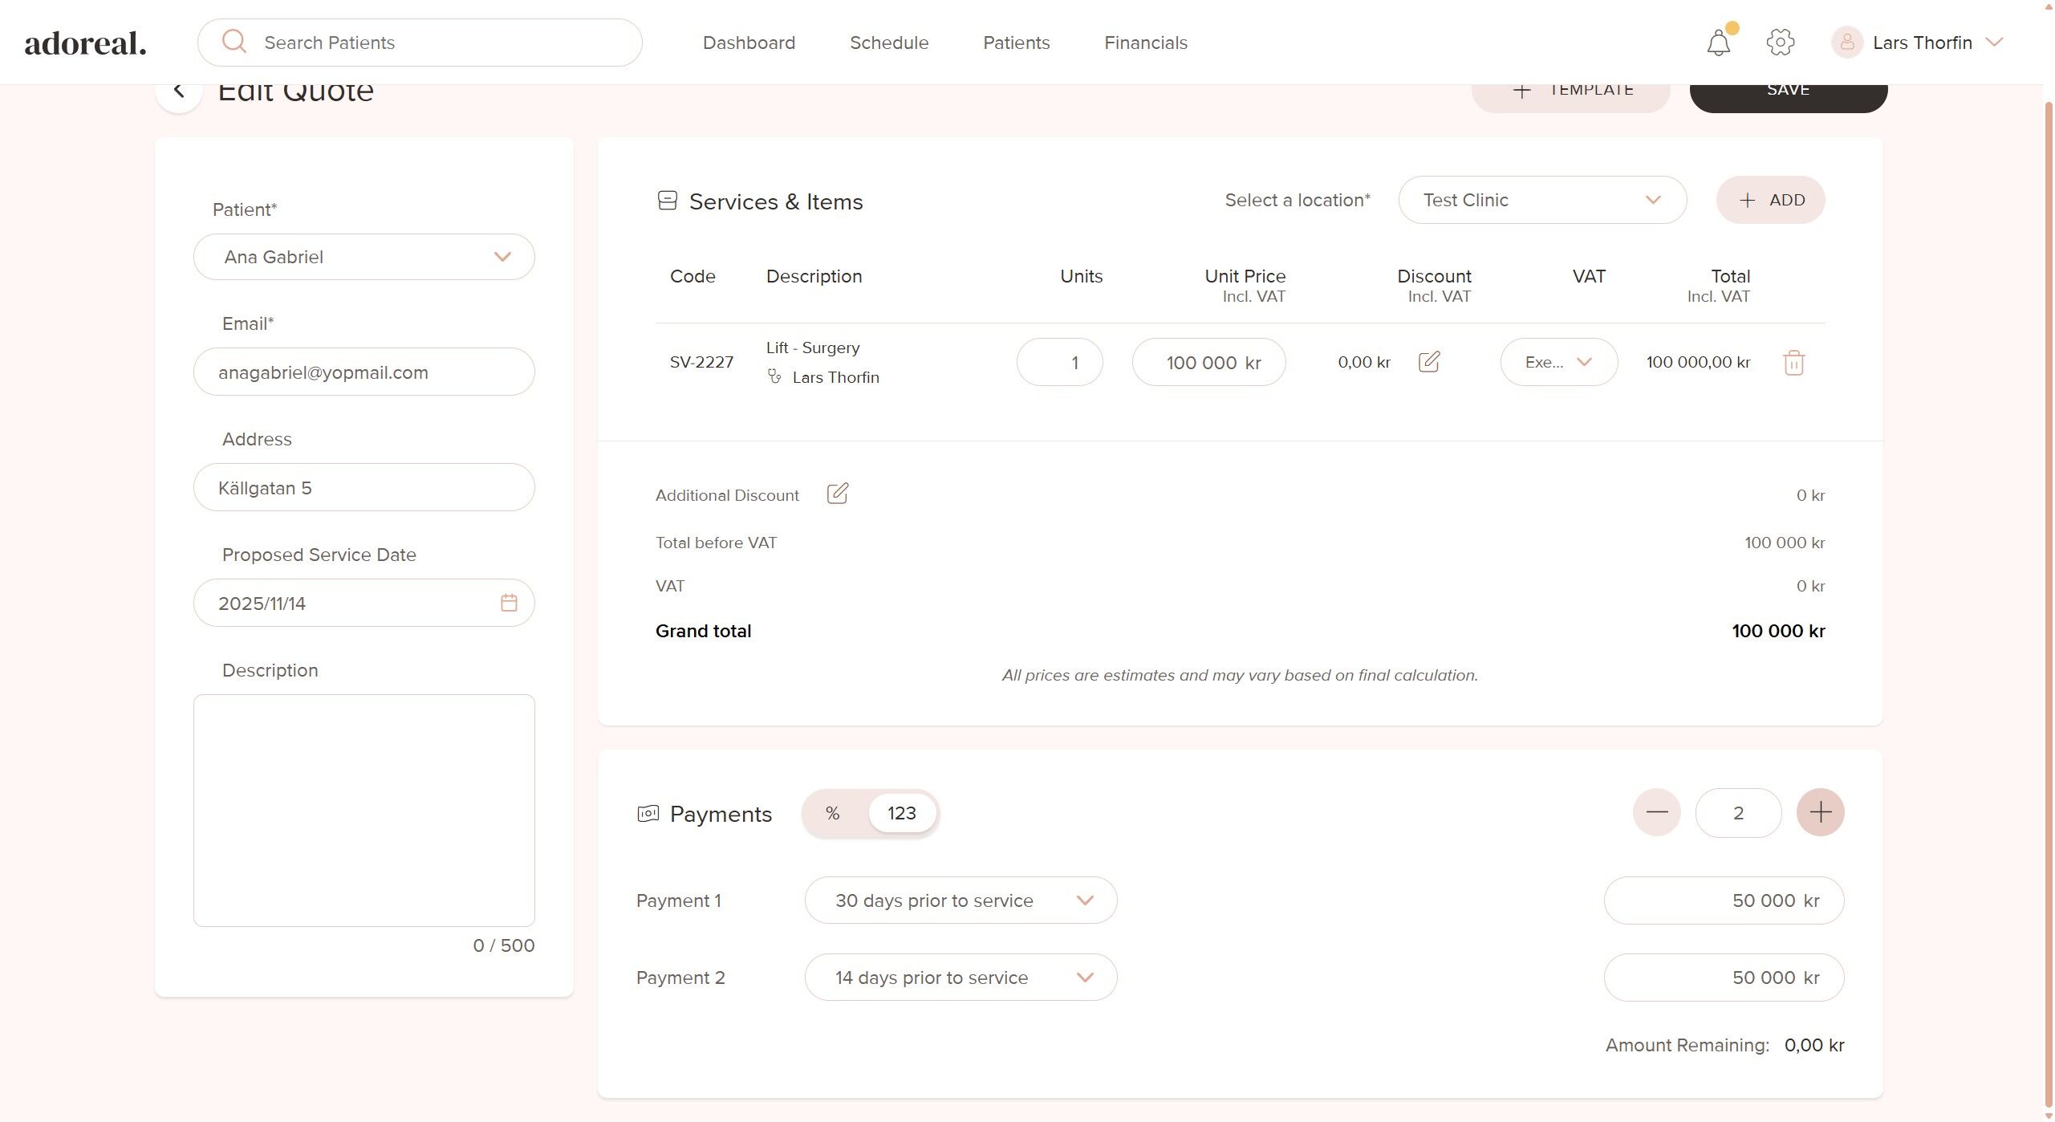Click the notifications bell icon
This screenshot has width=2055, height=1122.
tap(1718, 43)
